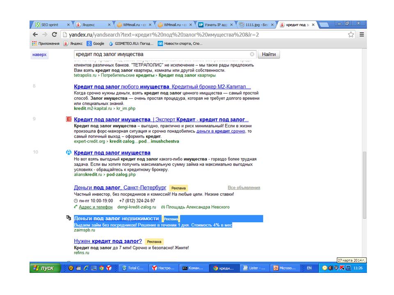Clear the search query with the X icon

pyautogui.click(x=252, y=54)
